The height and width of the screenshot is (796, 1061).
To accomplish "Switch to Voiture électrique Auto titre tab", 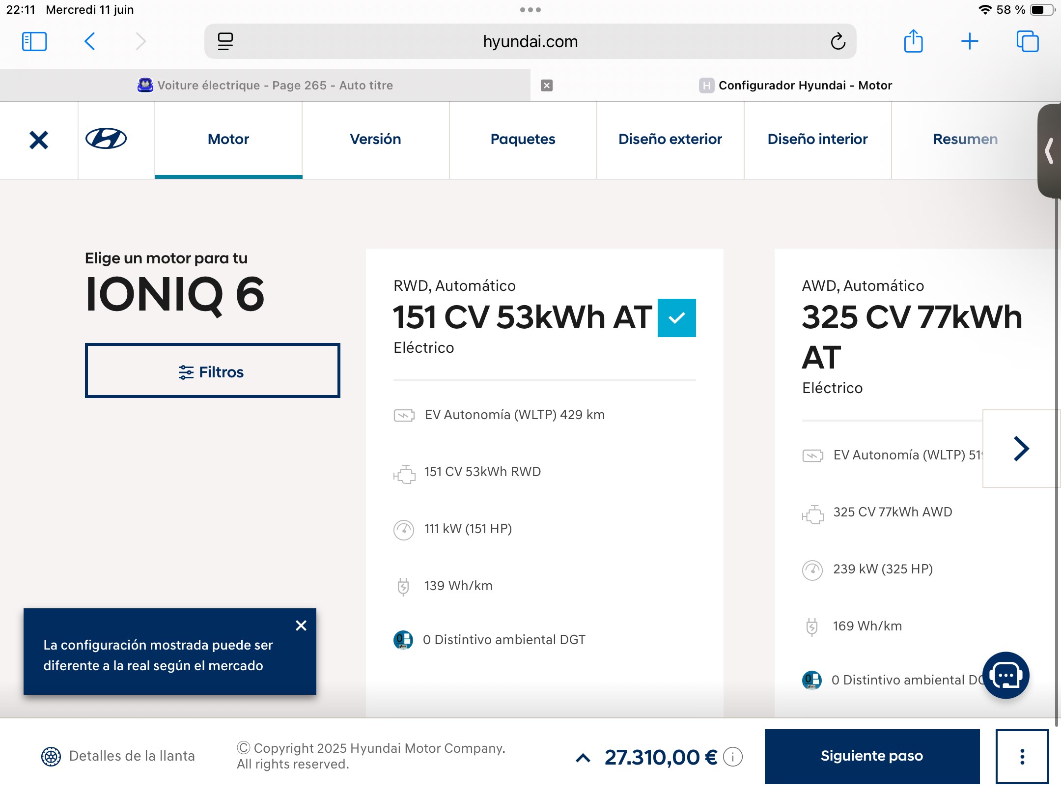I will (x=265, y=85).
